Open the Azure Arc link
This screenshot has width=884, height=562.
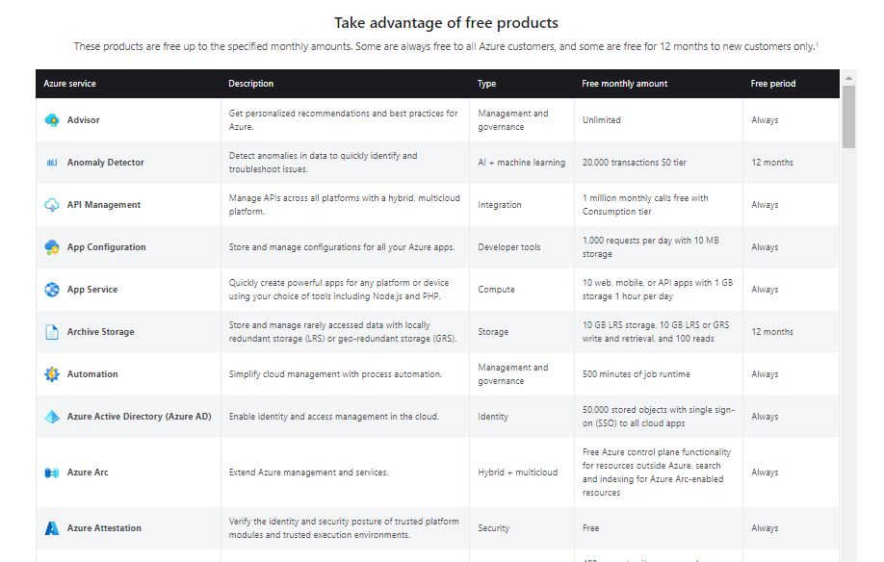(x=88, y=473)
